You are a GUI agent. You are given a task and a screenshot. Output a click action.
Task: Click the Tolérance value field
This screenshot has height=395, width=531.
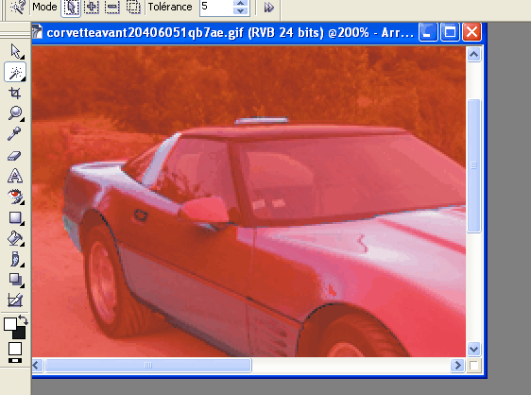pyautogui.click(x=216, y=7)
